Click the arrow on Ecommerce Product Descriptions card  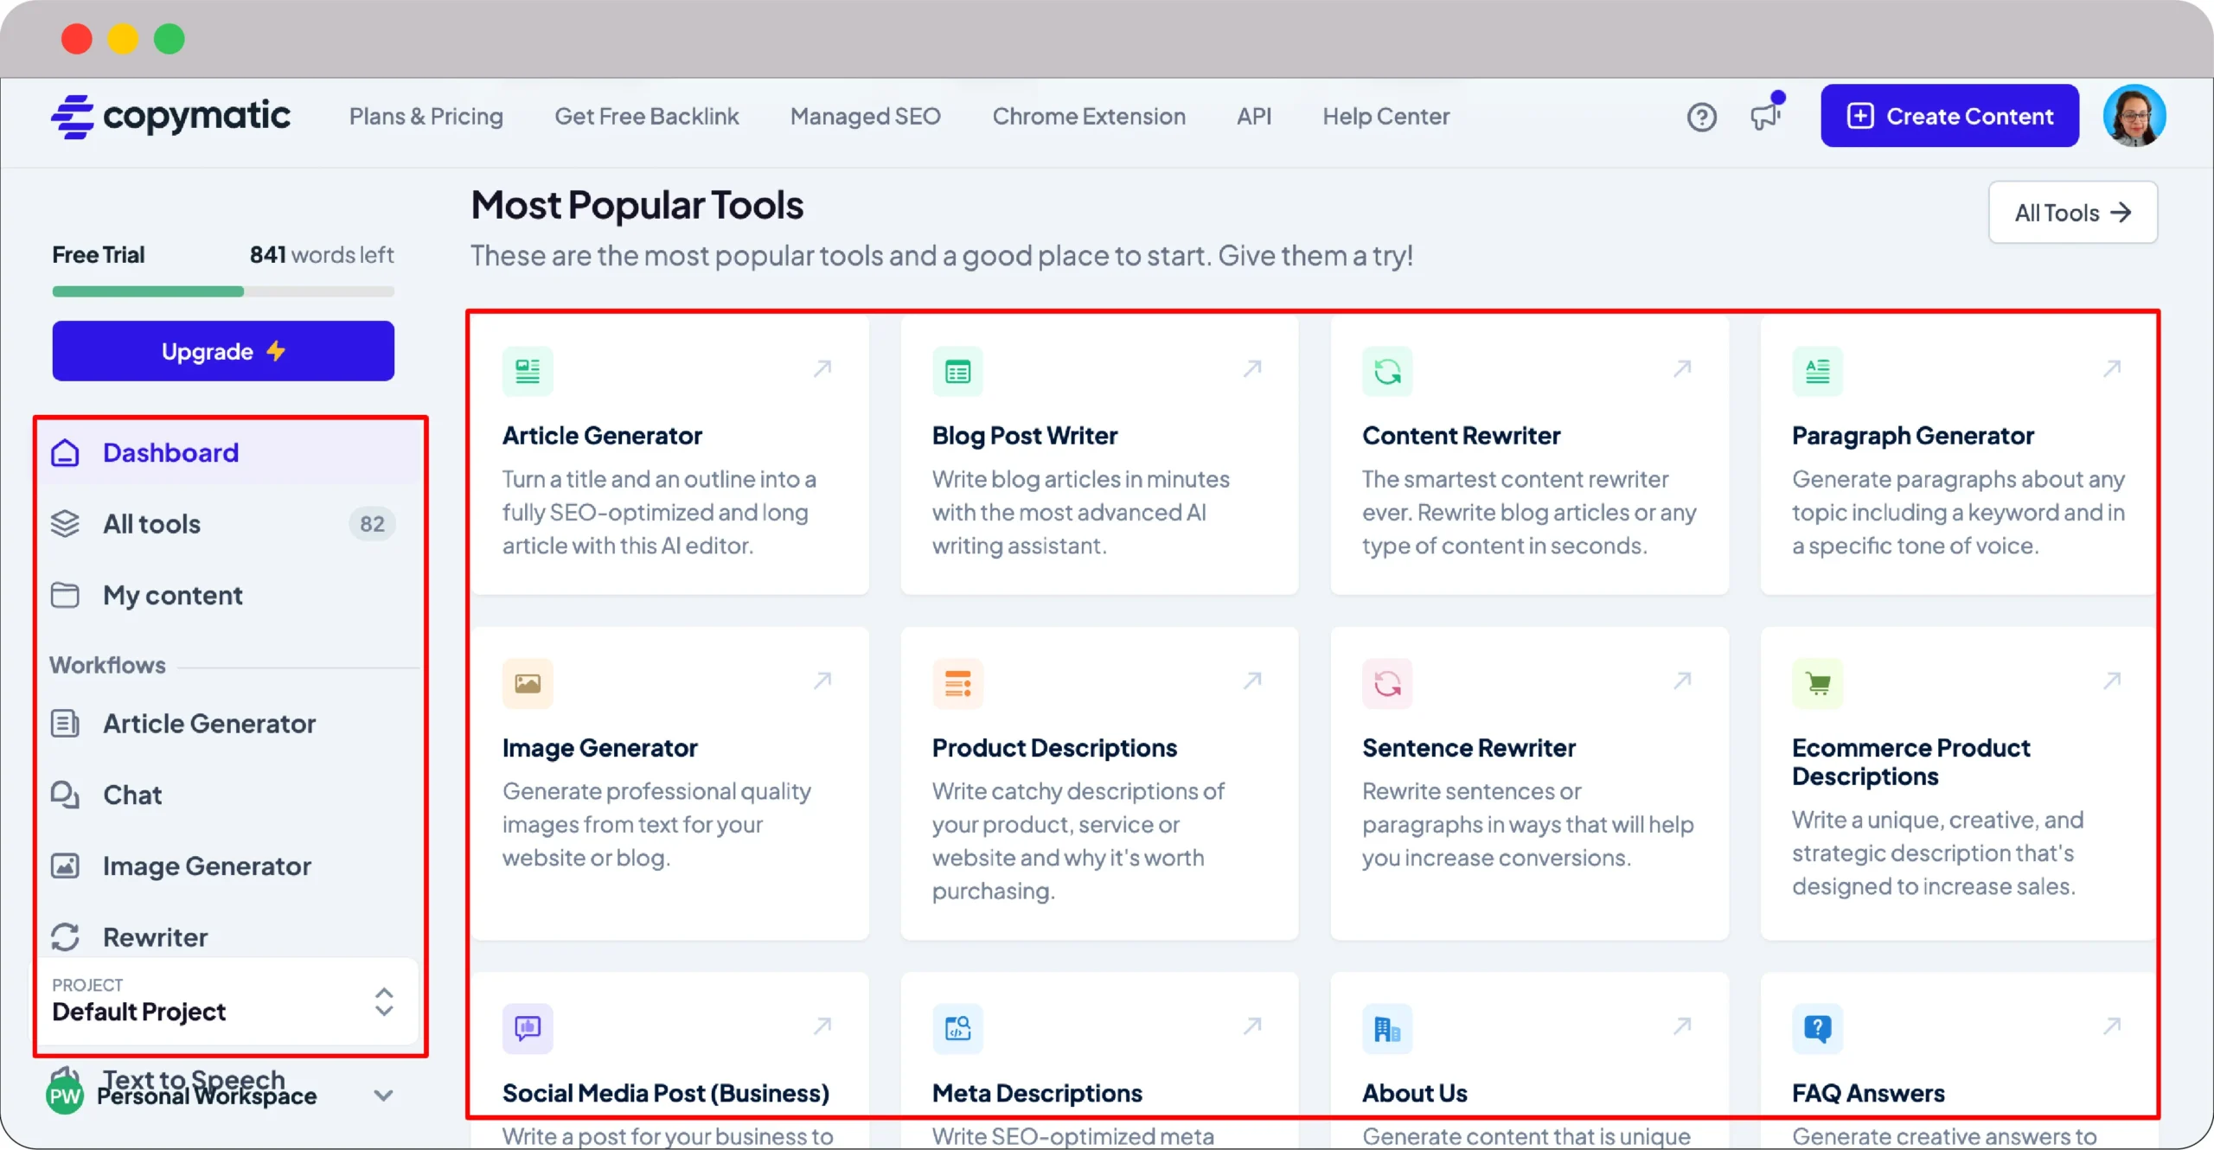[x=2112, y=680]
